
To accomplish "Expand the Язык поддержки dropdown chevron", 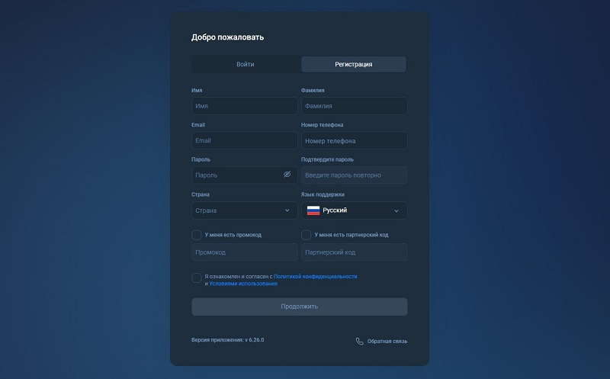I will pos(396,210).
